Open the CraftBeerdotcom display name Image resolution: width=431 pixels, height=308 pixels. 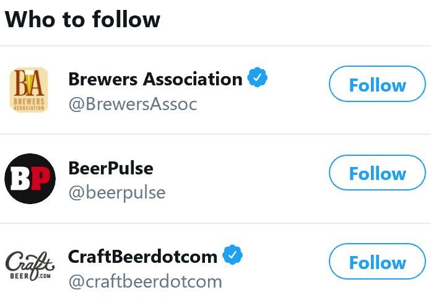(143, 256)
